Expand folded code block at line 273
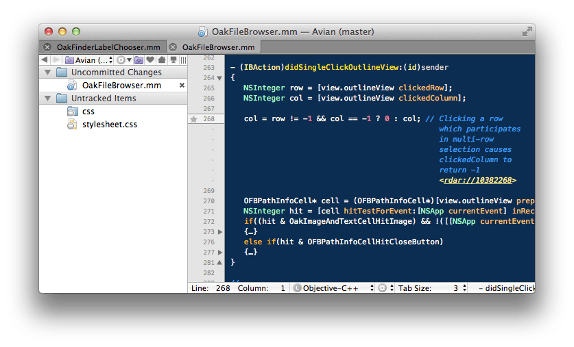574x347 pixels. click(x=219, y=232)
